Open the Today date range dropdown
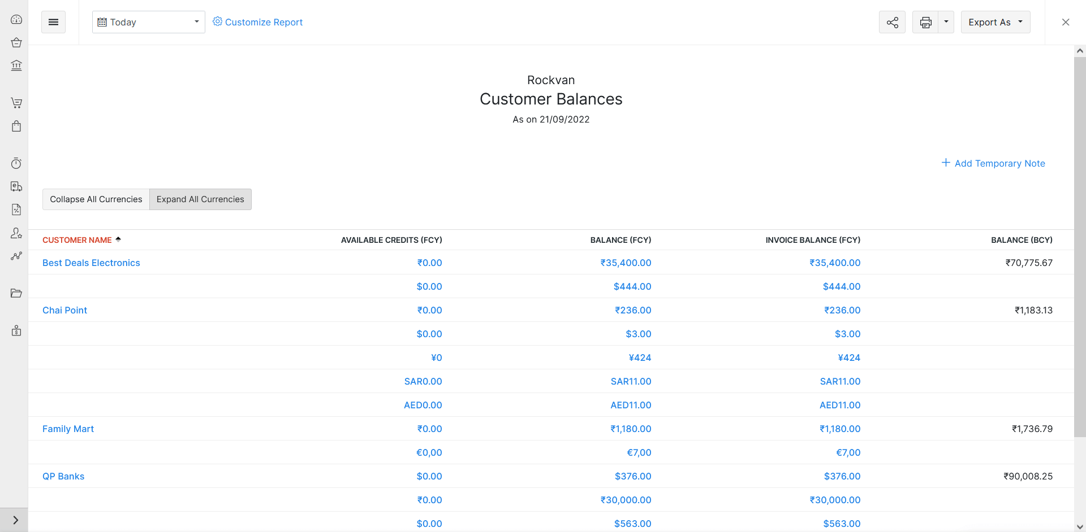This screenshot has width=1086, height=532. tap(148, 22)
